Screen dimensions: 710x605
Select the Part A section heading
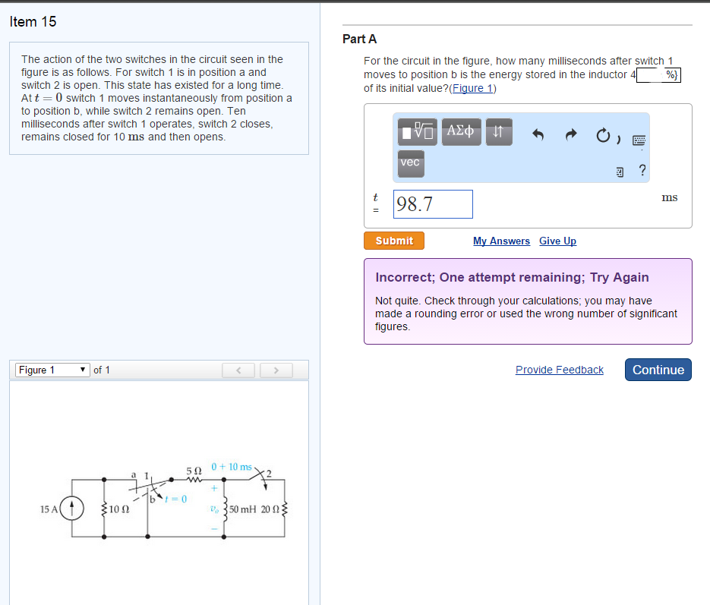(358, 39)
